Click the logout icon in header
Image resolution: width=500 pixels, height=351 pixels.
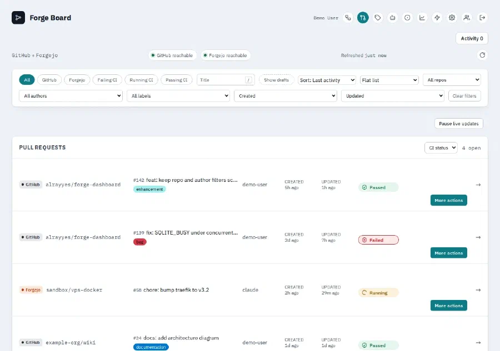tap(482, 18)
